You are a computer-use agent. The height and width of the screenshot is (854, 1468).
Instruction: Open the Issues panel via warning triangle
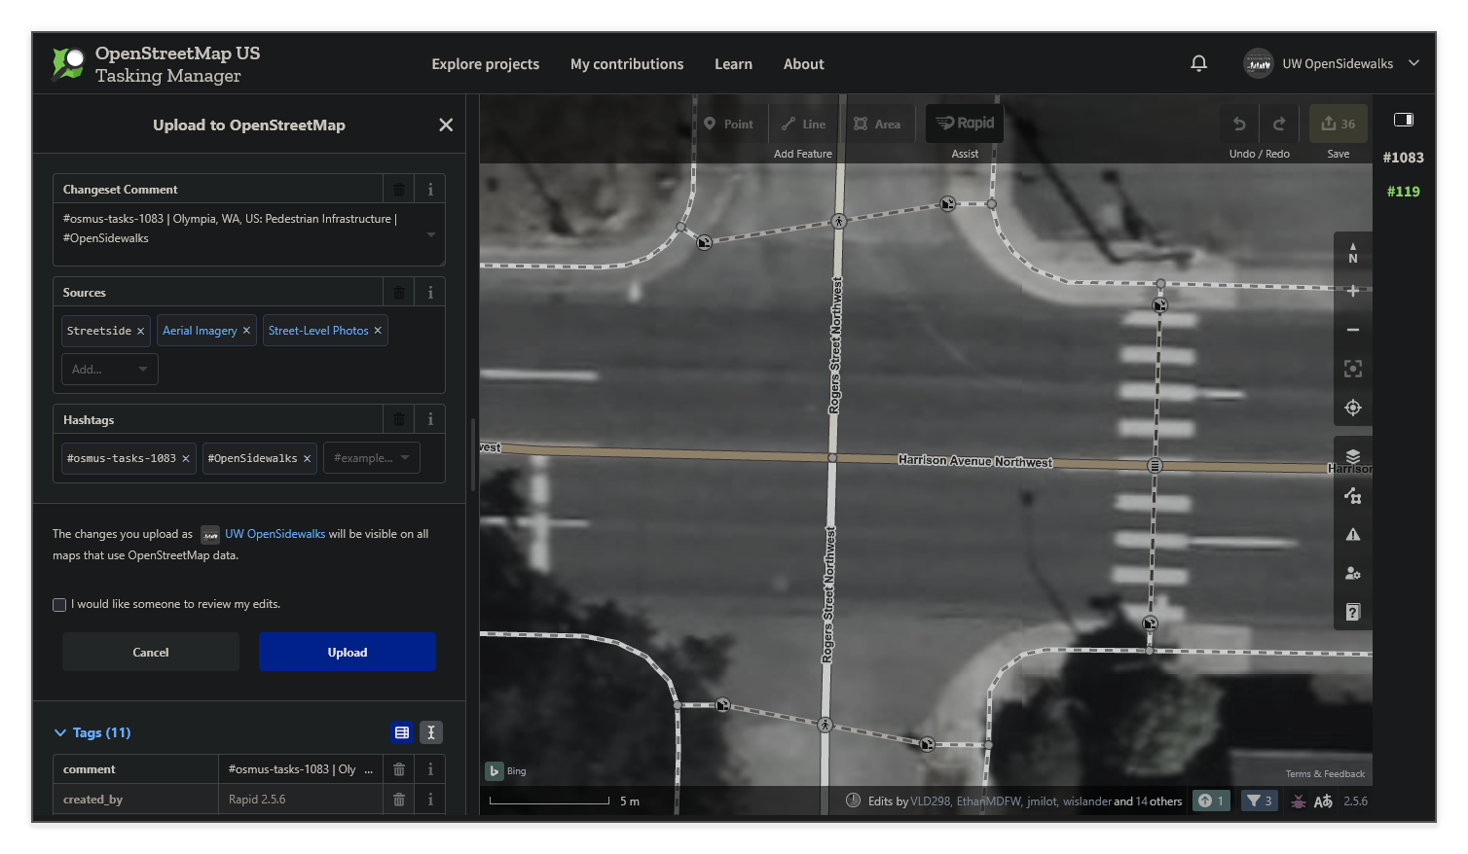pos(1352,533)
